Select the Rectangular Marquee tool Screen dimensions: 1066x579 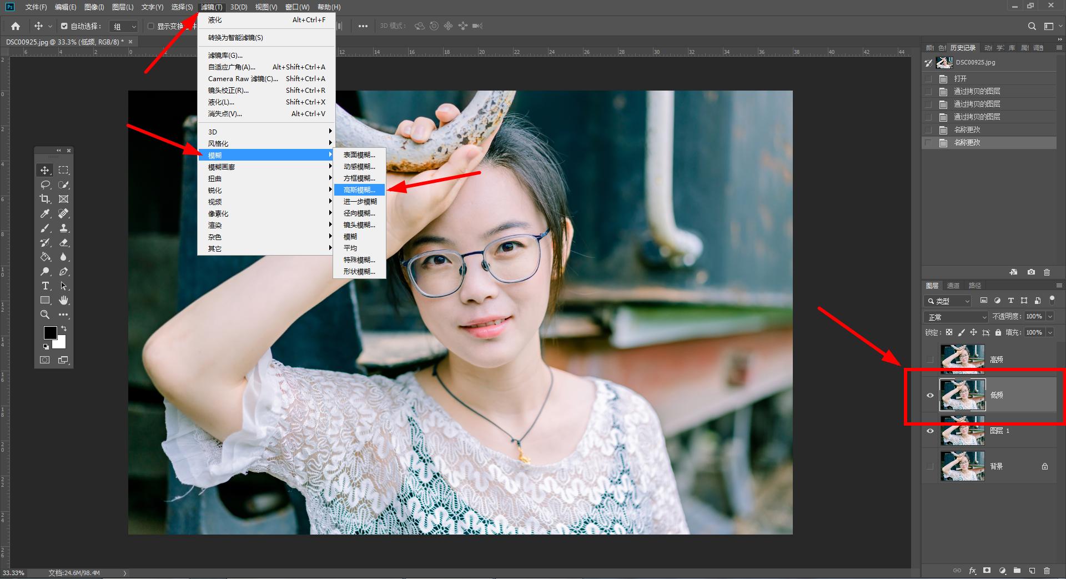(x=64, y=170)
